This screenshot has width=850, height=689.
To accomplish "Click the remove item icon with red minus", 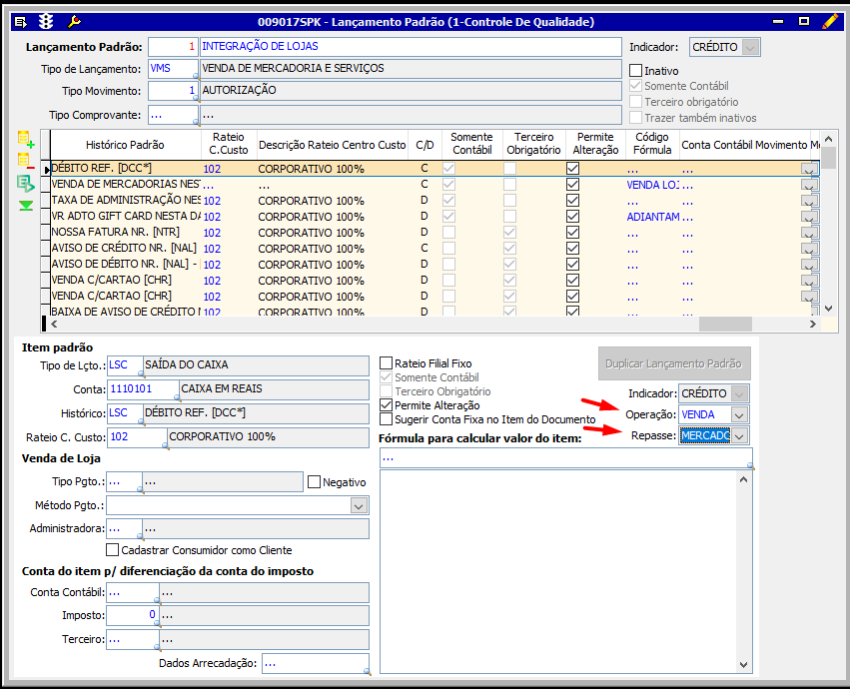I will point(26,161).
